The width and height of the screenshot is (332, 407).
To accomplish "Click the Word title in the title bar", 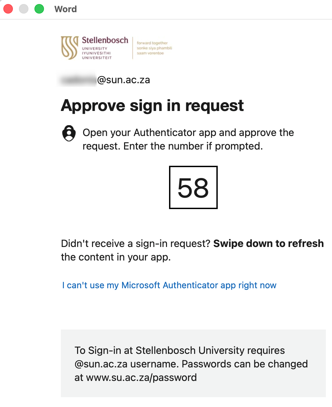I will pos(66,9).
